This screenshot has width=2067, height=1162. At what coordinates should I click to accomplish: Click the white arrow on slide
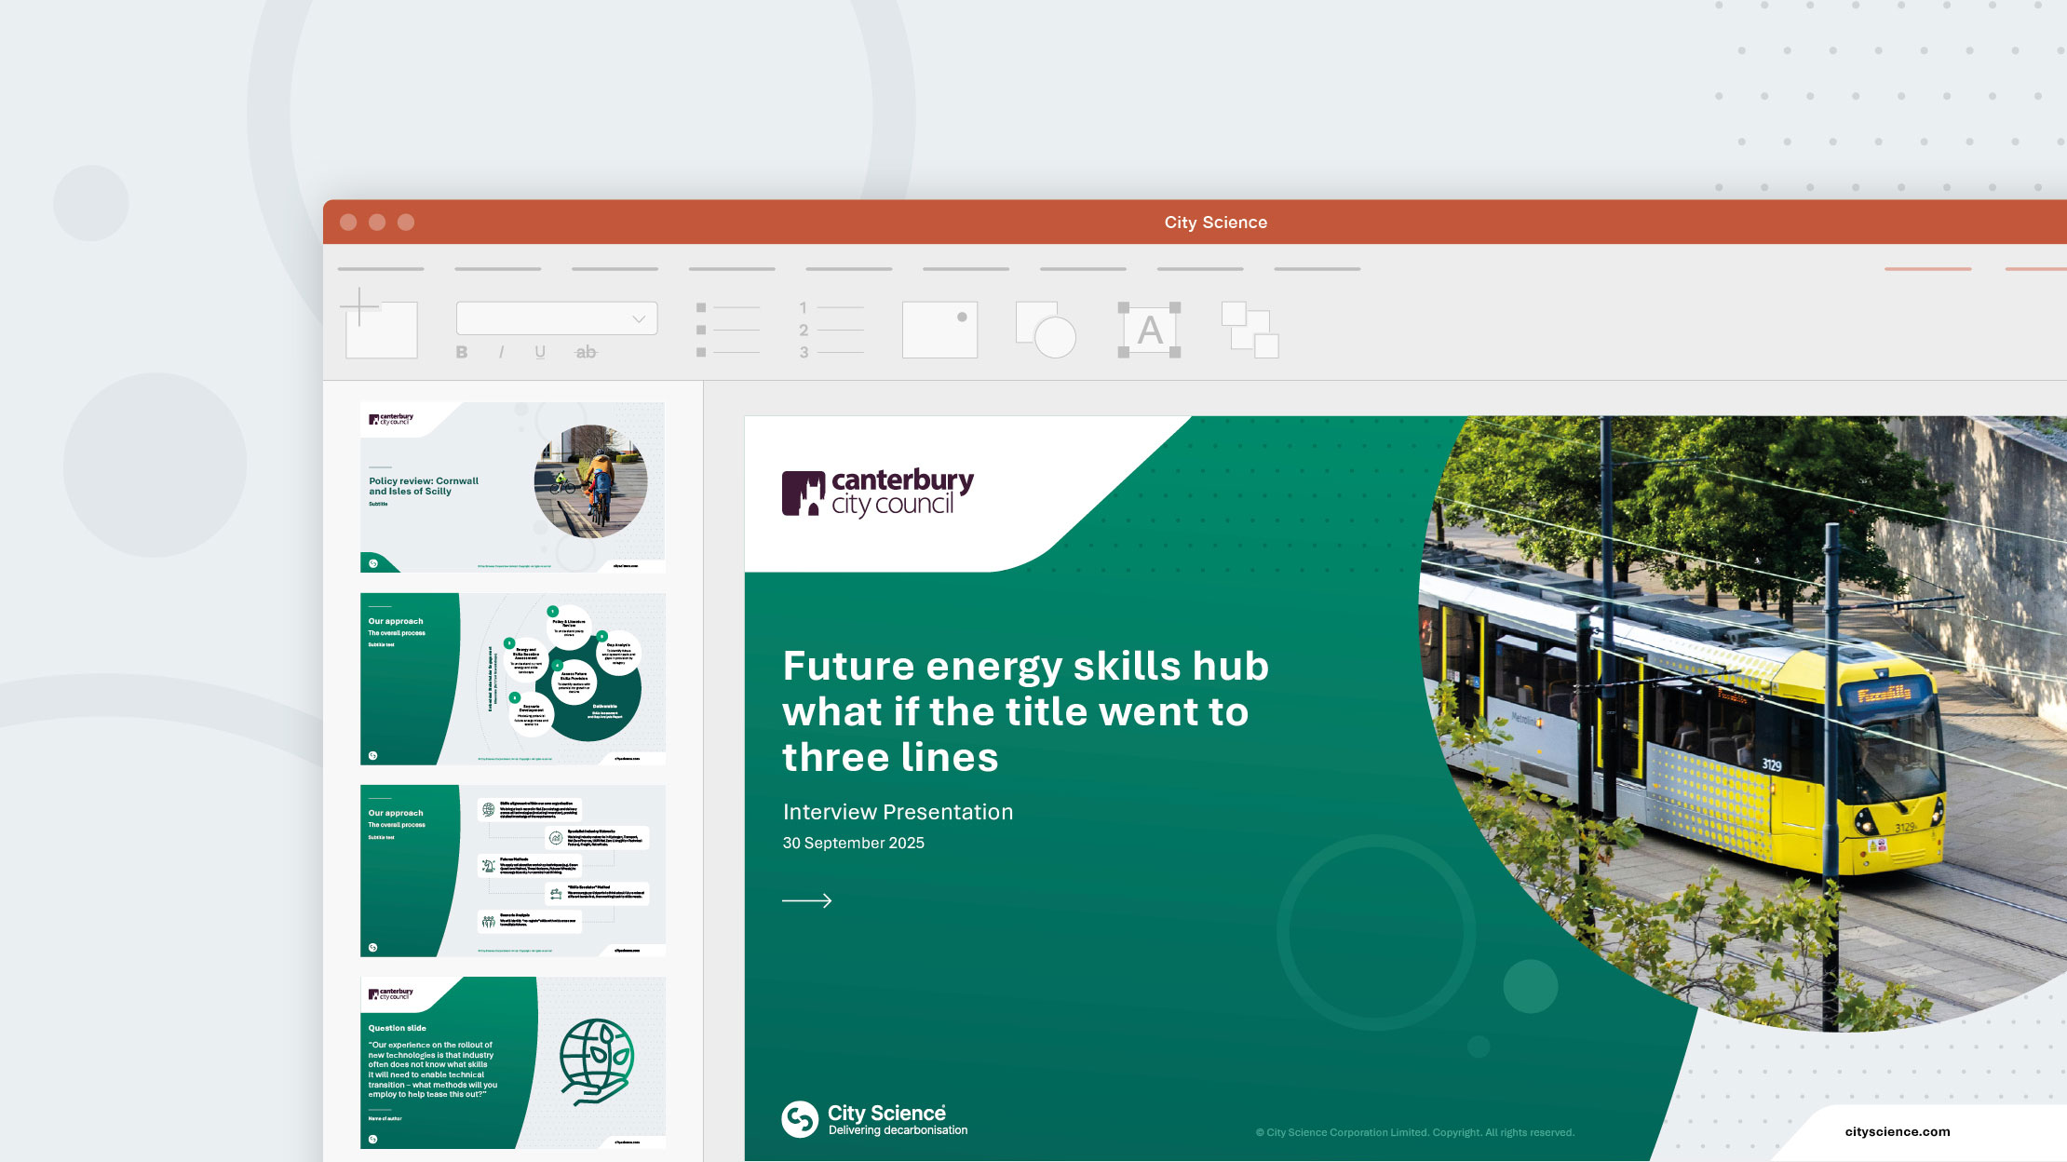(806, 900)
